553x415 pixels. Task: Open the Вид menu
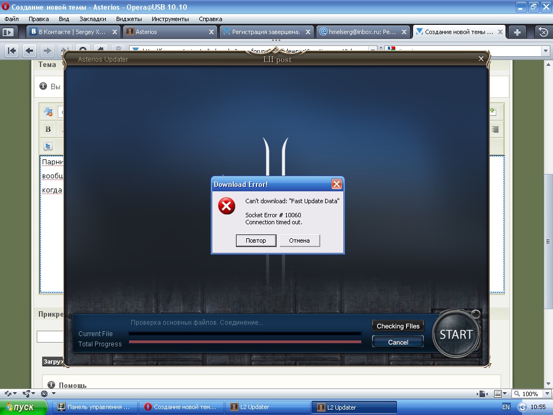tap(64, 19)
